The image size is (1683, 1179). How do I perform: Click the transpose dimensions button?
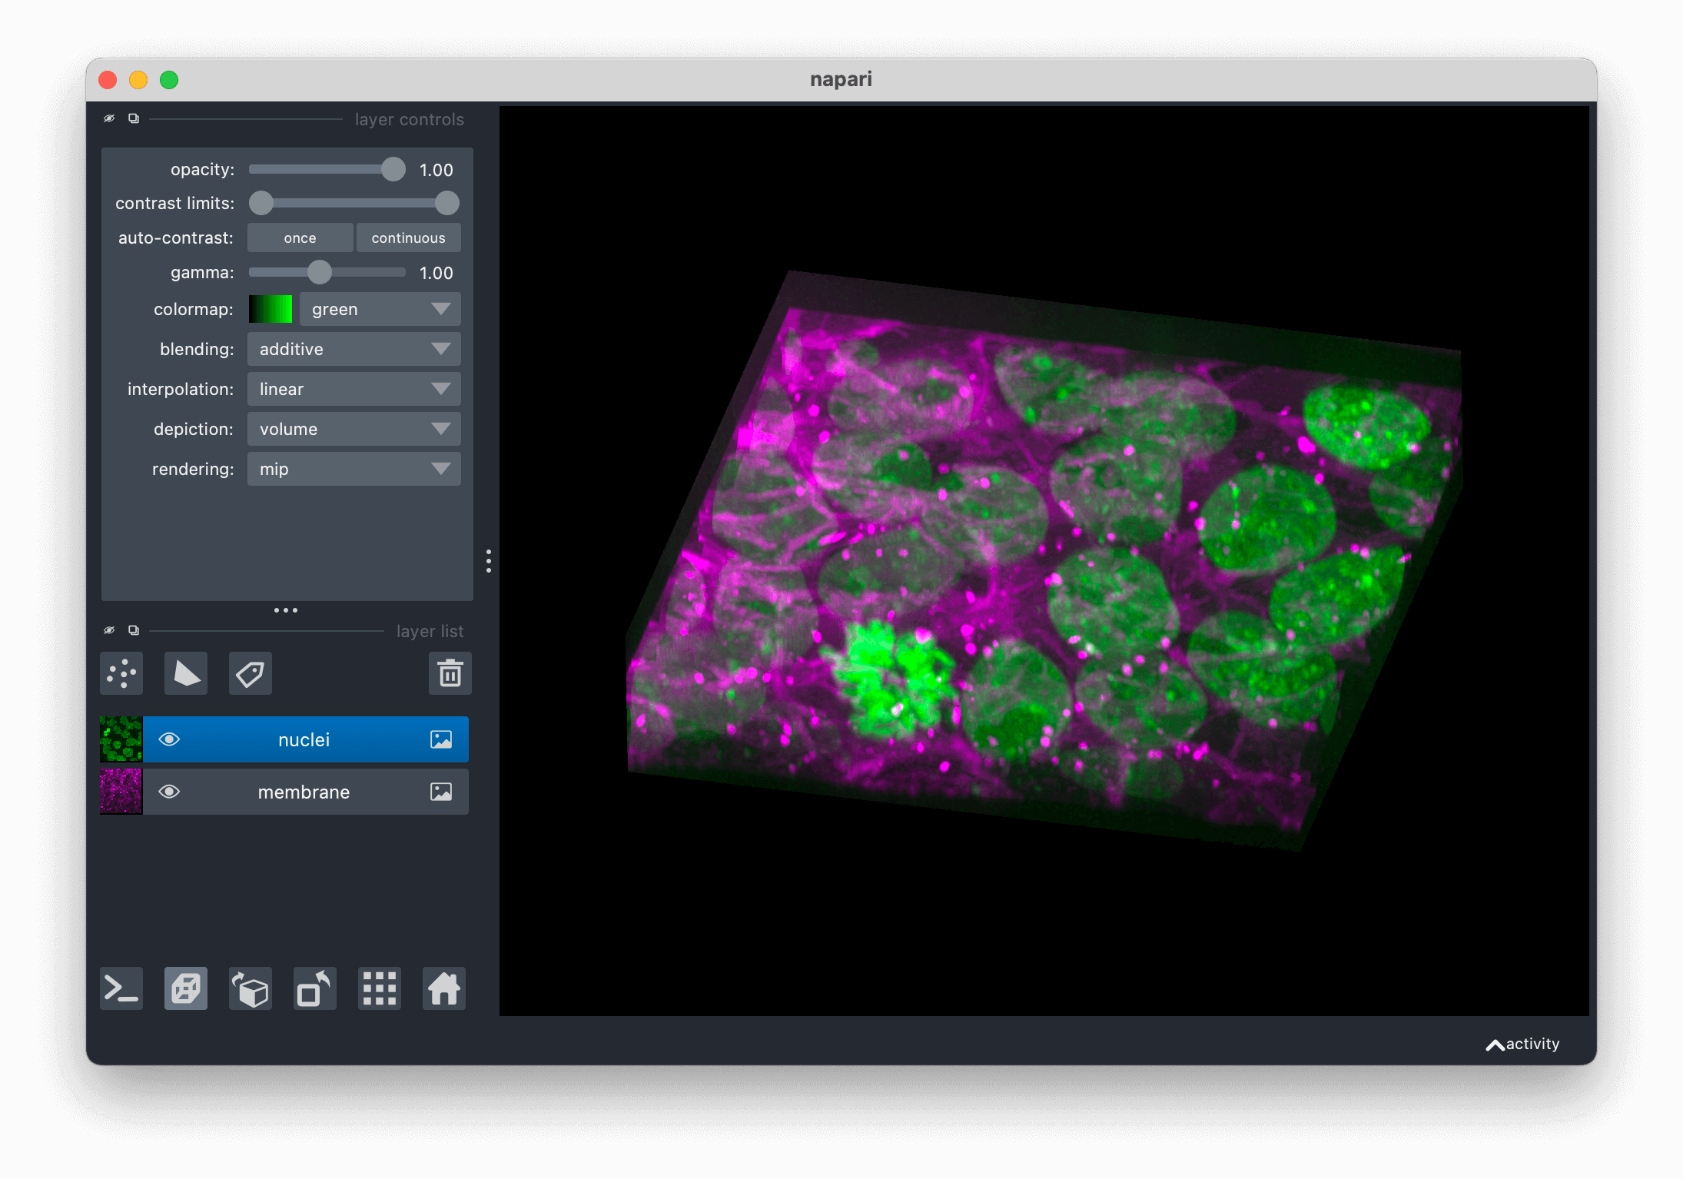click(x=315, y=988)
